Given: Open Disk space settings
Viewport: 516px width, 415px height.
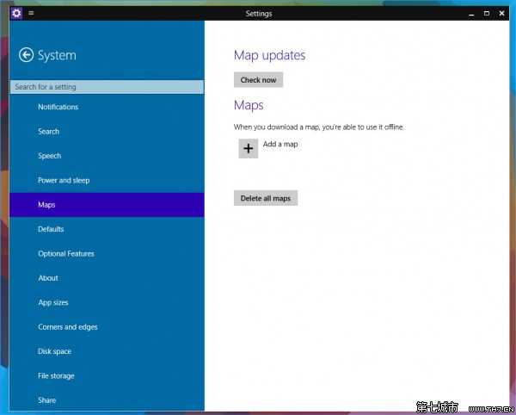Looking at the screenshot, I should pos(107,351).
